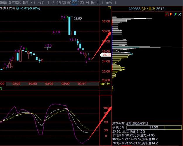Click stock title 300688 创业黑马
The width and height of the screenshot is (183, 146).
tap(147, 9)
